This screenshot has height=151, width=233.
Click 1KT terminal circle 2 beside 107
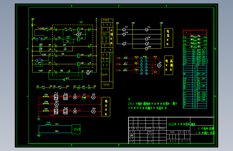tap(42, 39)
